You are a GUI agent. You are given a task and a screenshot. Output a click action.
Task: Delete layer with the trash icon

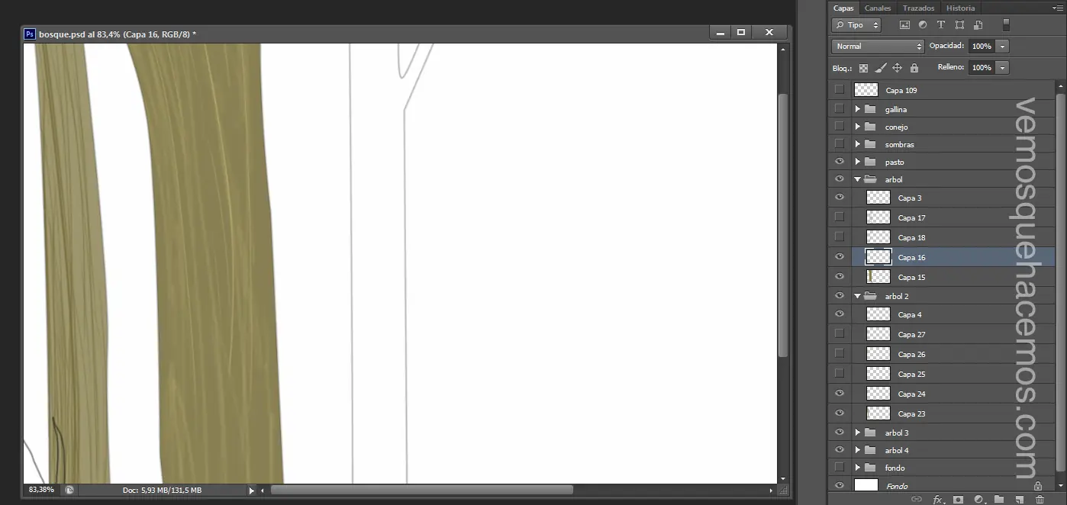click(1040, 500)
